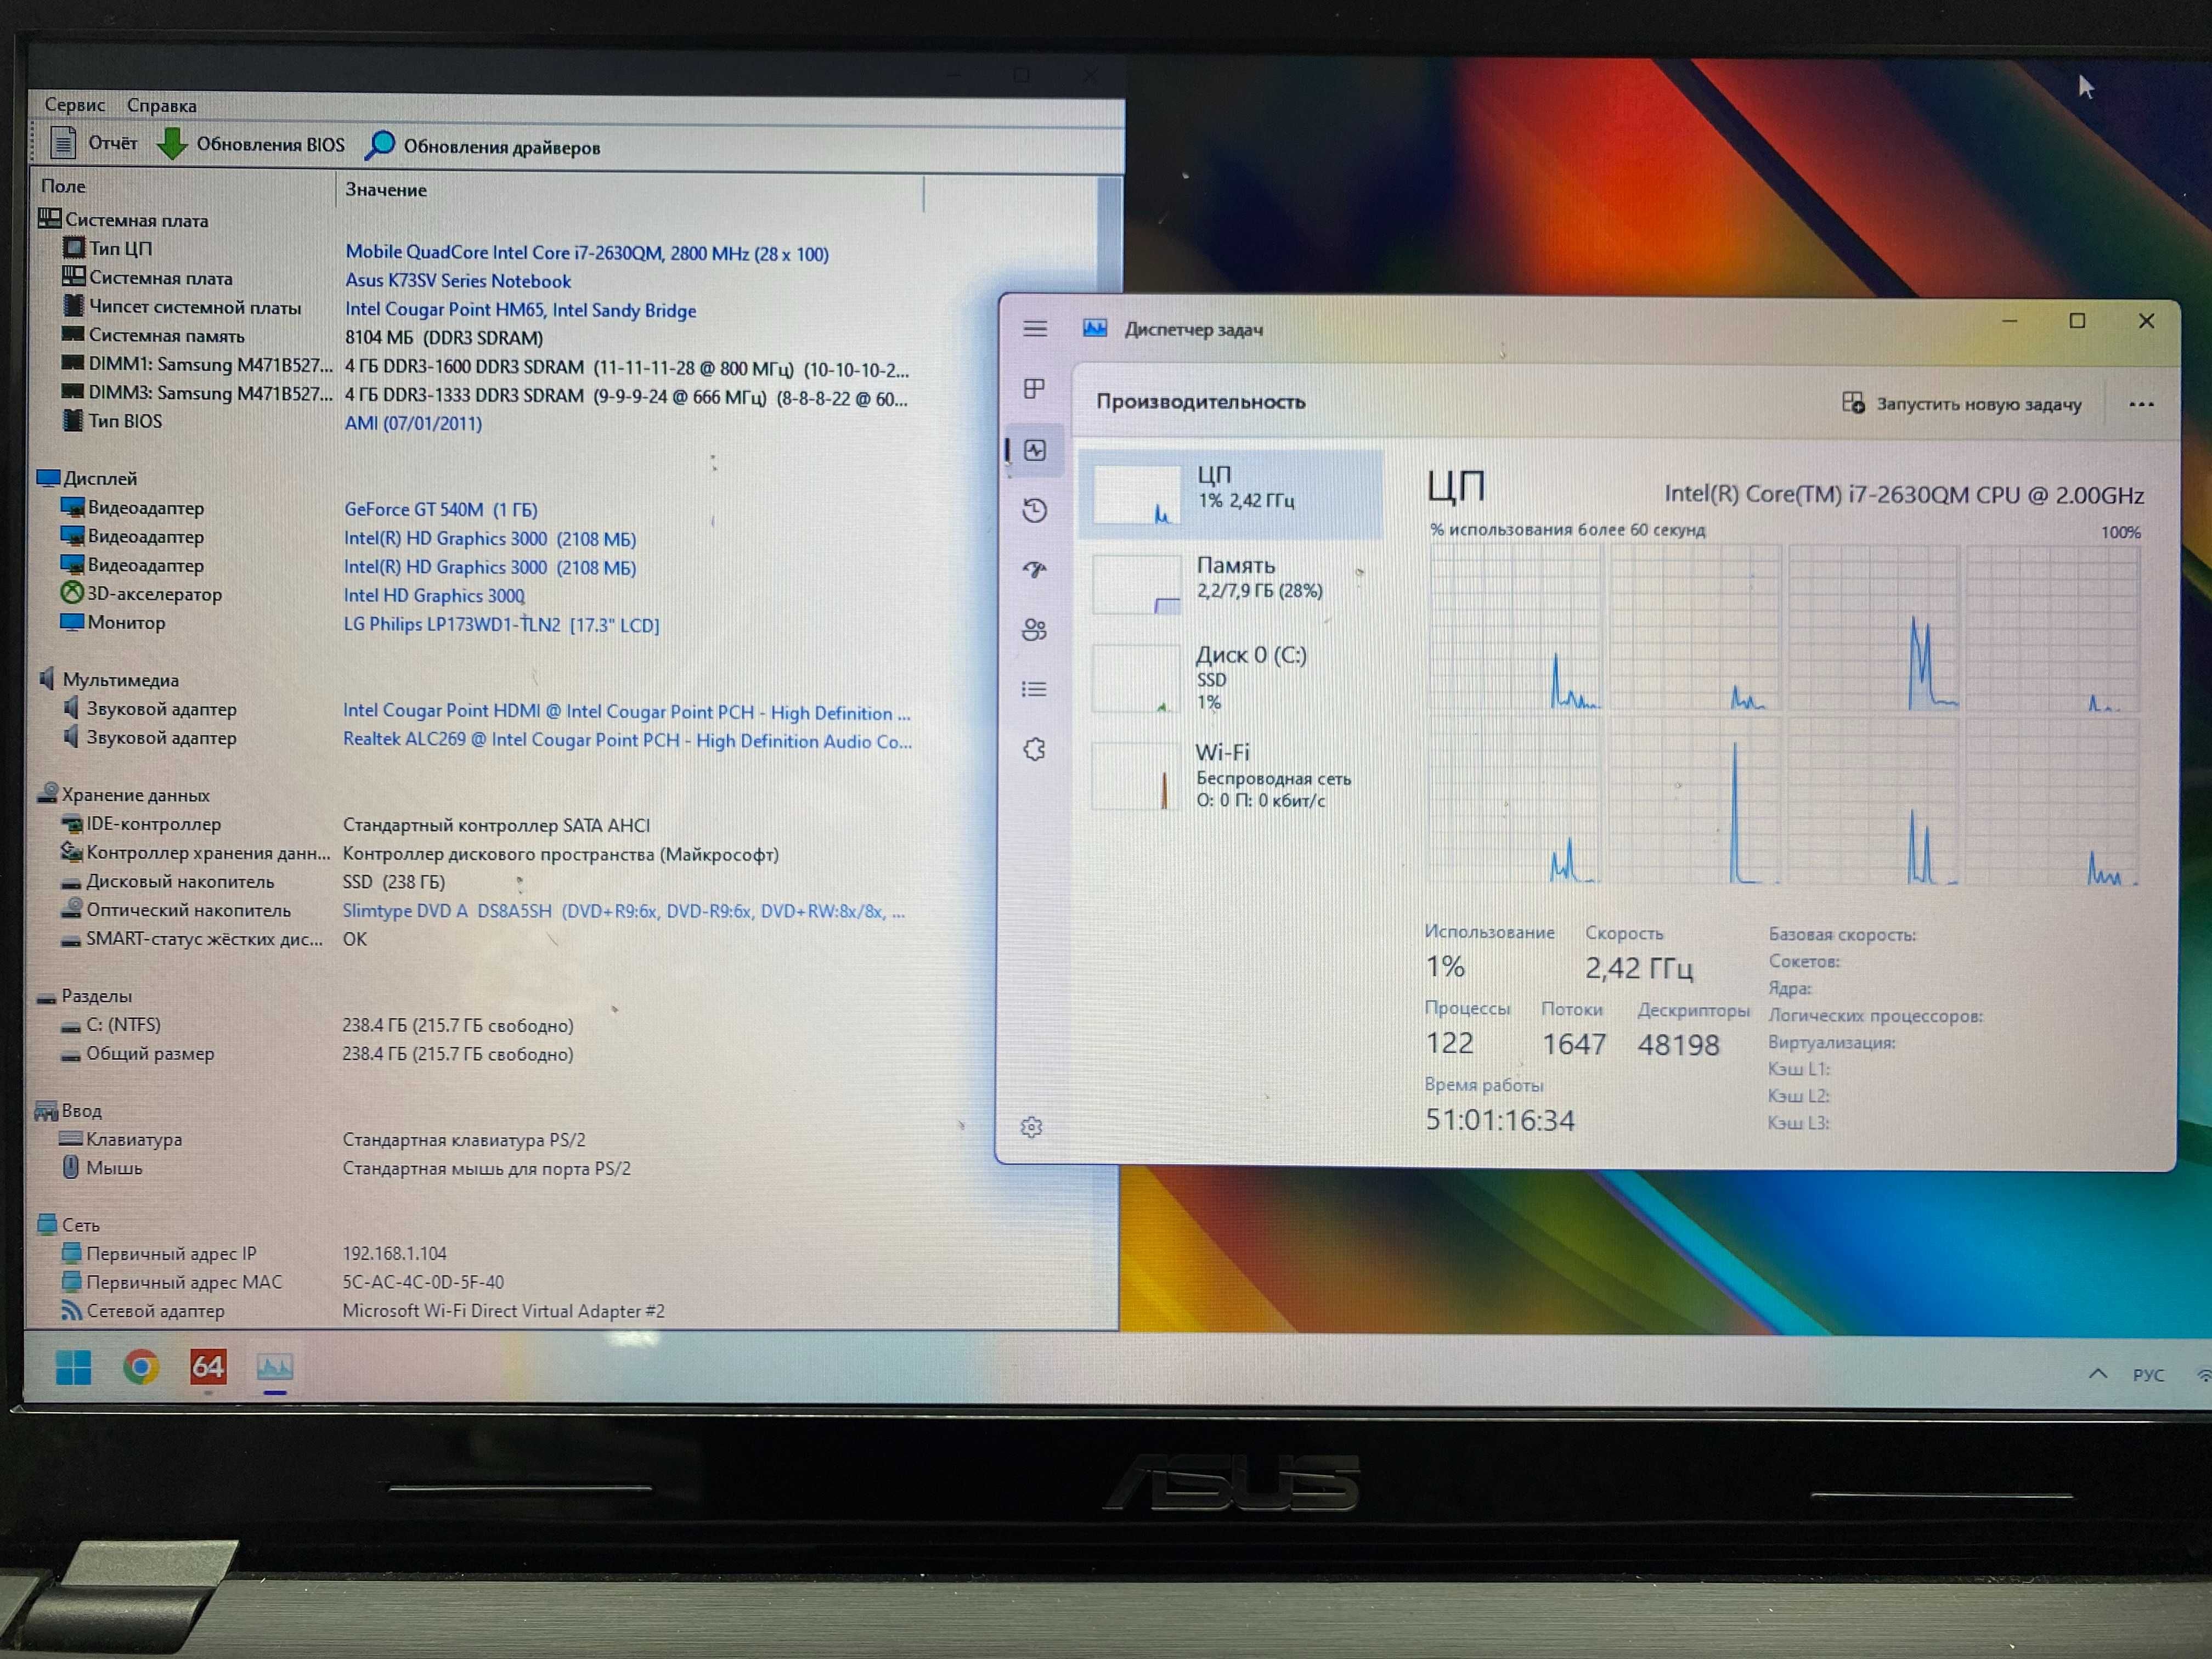This screenshot has height=1659, width=2212.
Task: Open the Slimtype DVD A DS8A5SH link
Action: [623, 911]
